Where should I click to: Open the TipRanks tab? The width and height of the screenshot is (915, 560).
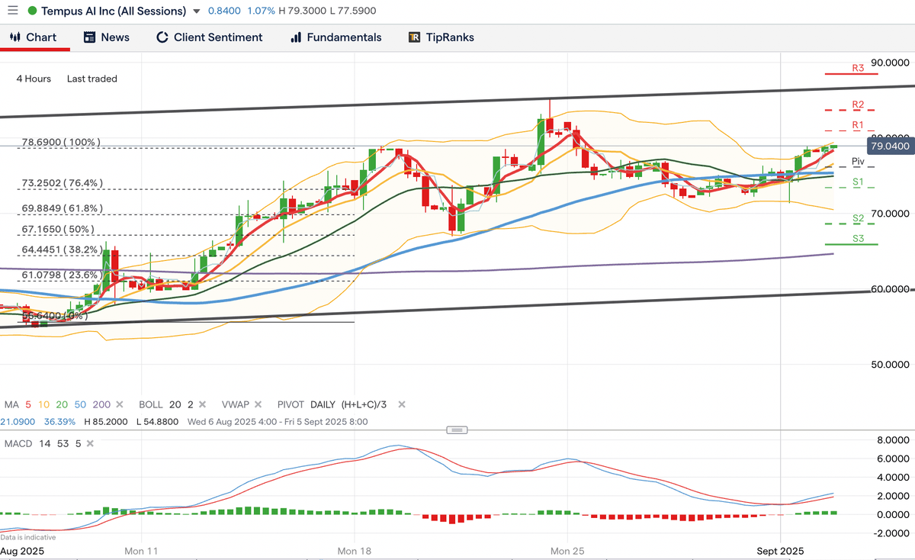441,37
